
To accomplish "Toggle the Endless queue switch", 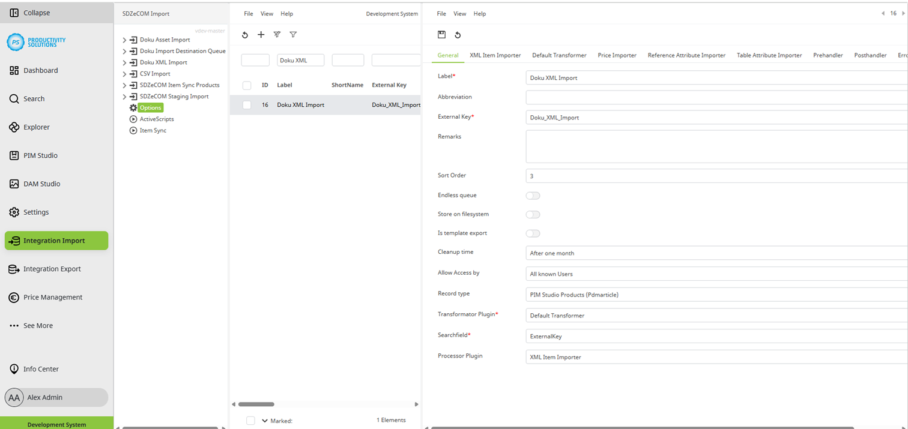I will click(533, 195).
